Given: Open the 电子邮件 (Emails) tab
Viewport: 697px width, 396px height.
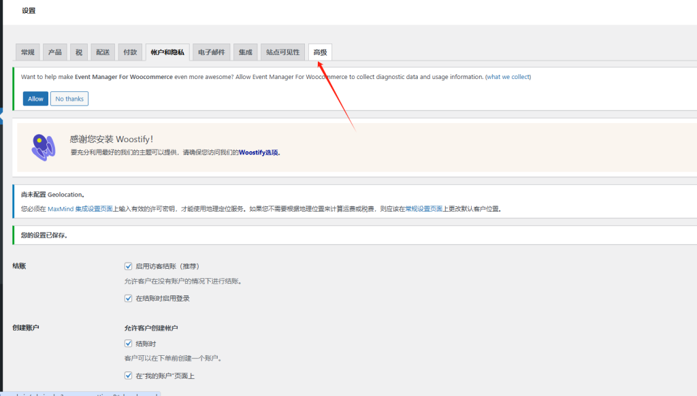Looking at the screenshot, I should 211,52.
